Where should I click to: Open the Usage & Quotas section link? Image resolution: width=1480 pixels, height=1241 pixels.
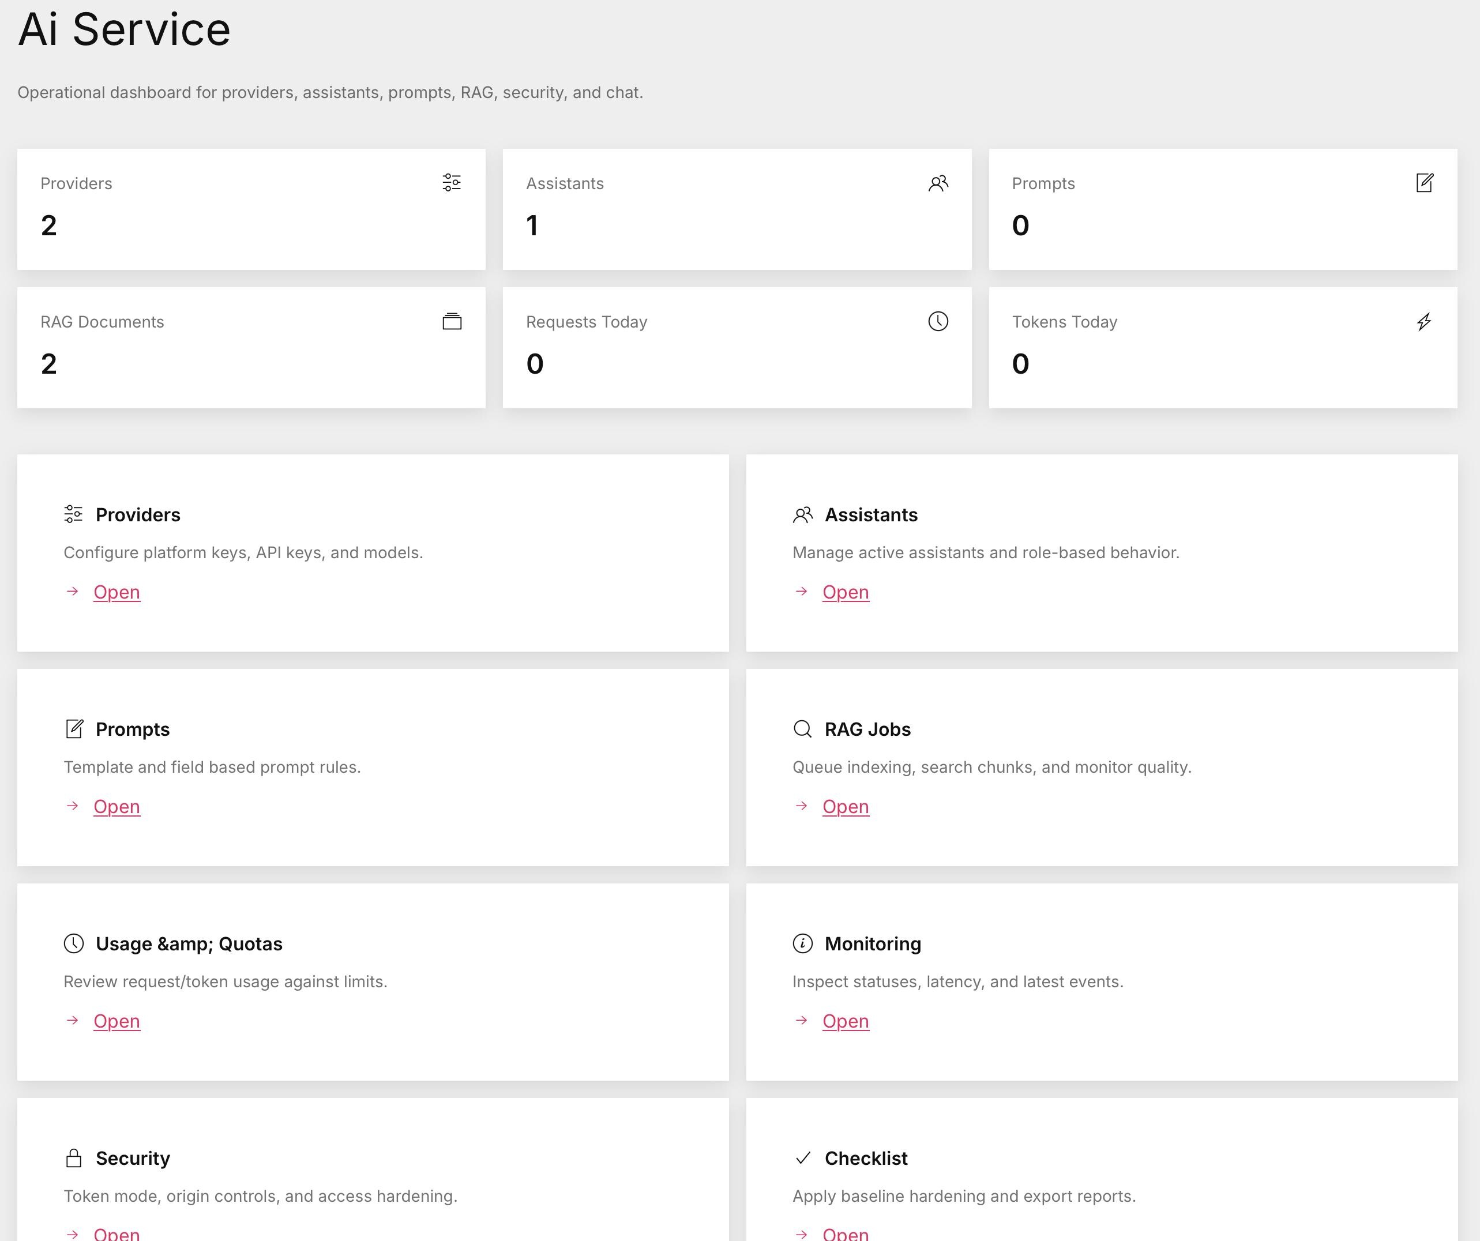pos(117,1021)
